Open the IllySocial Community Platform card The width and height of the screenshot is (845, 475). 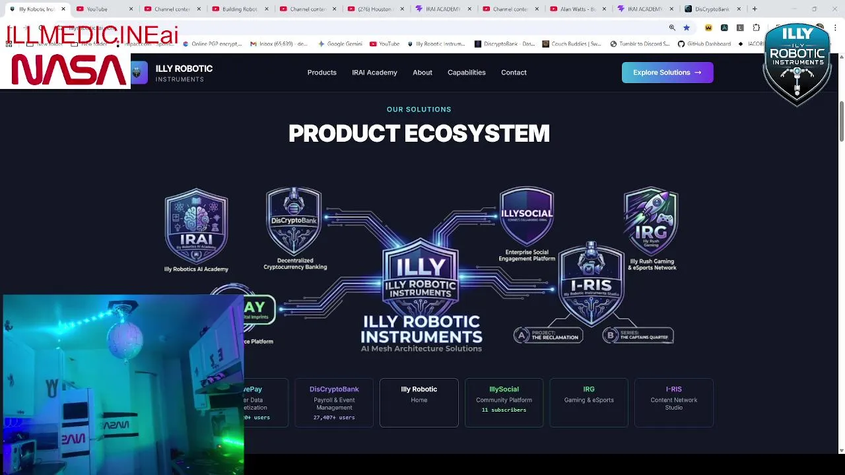pyautogui.click(x=504, y=402)
